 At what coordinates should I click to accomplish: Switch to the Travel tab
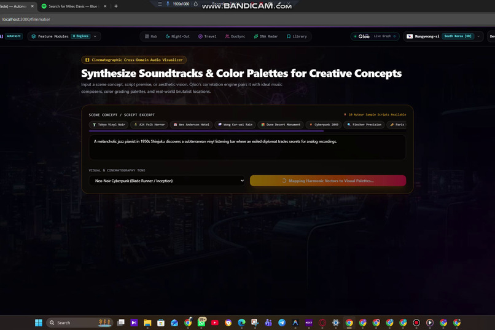coord(208,36)
